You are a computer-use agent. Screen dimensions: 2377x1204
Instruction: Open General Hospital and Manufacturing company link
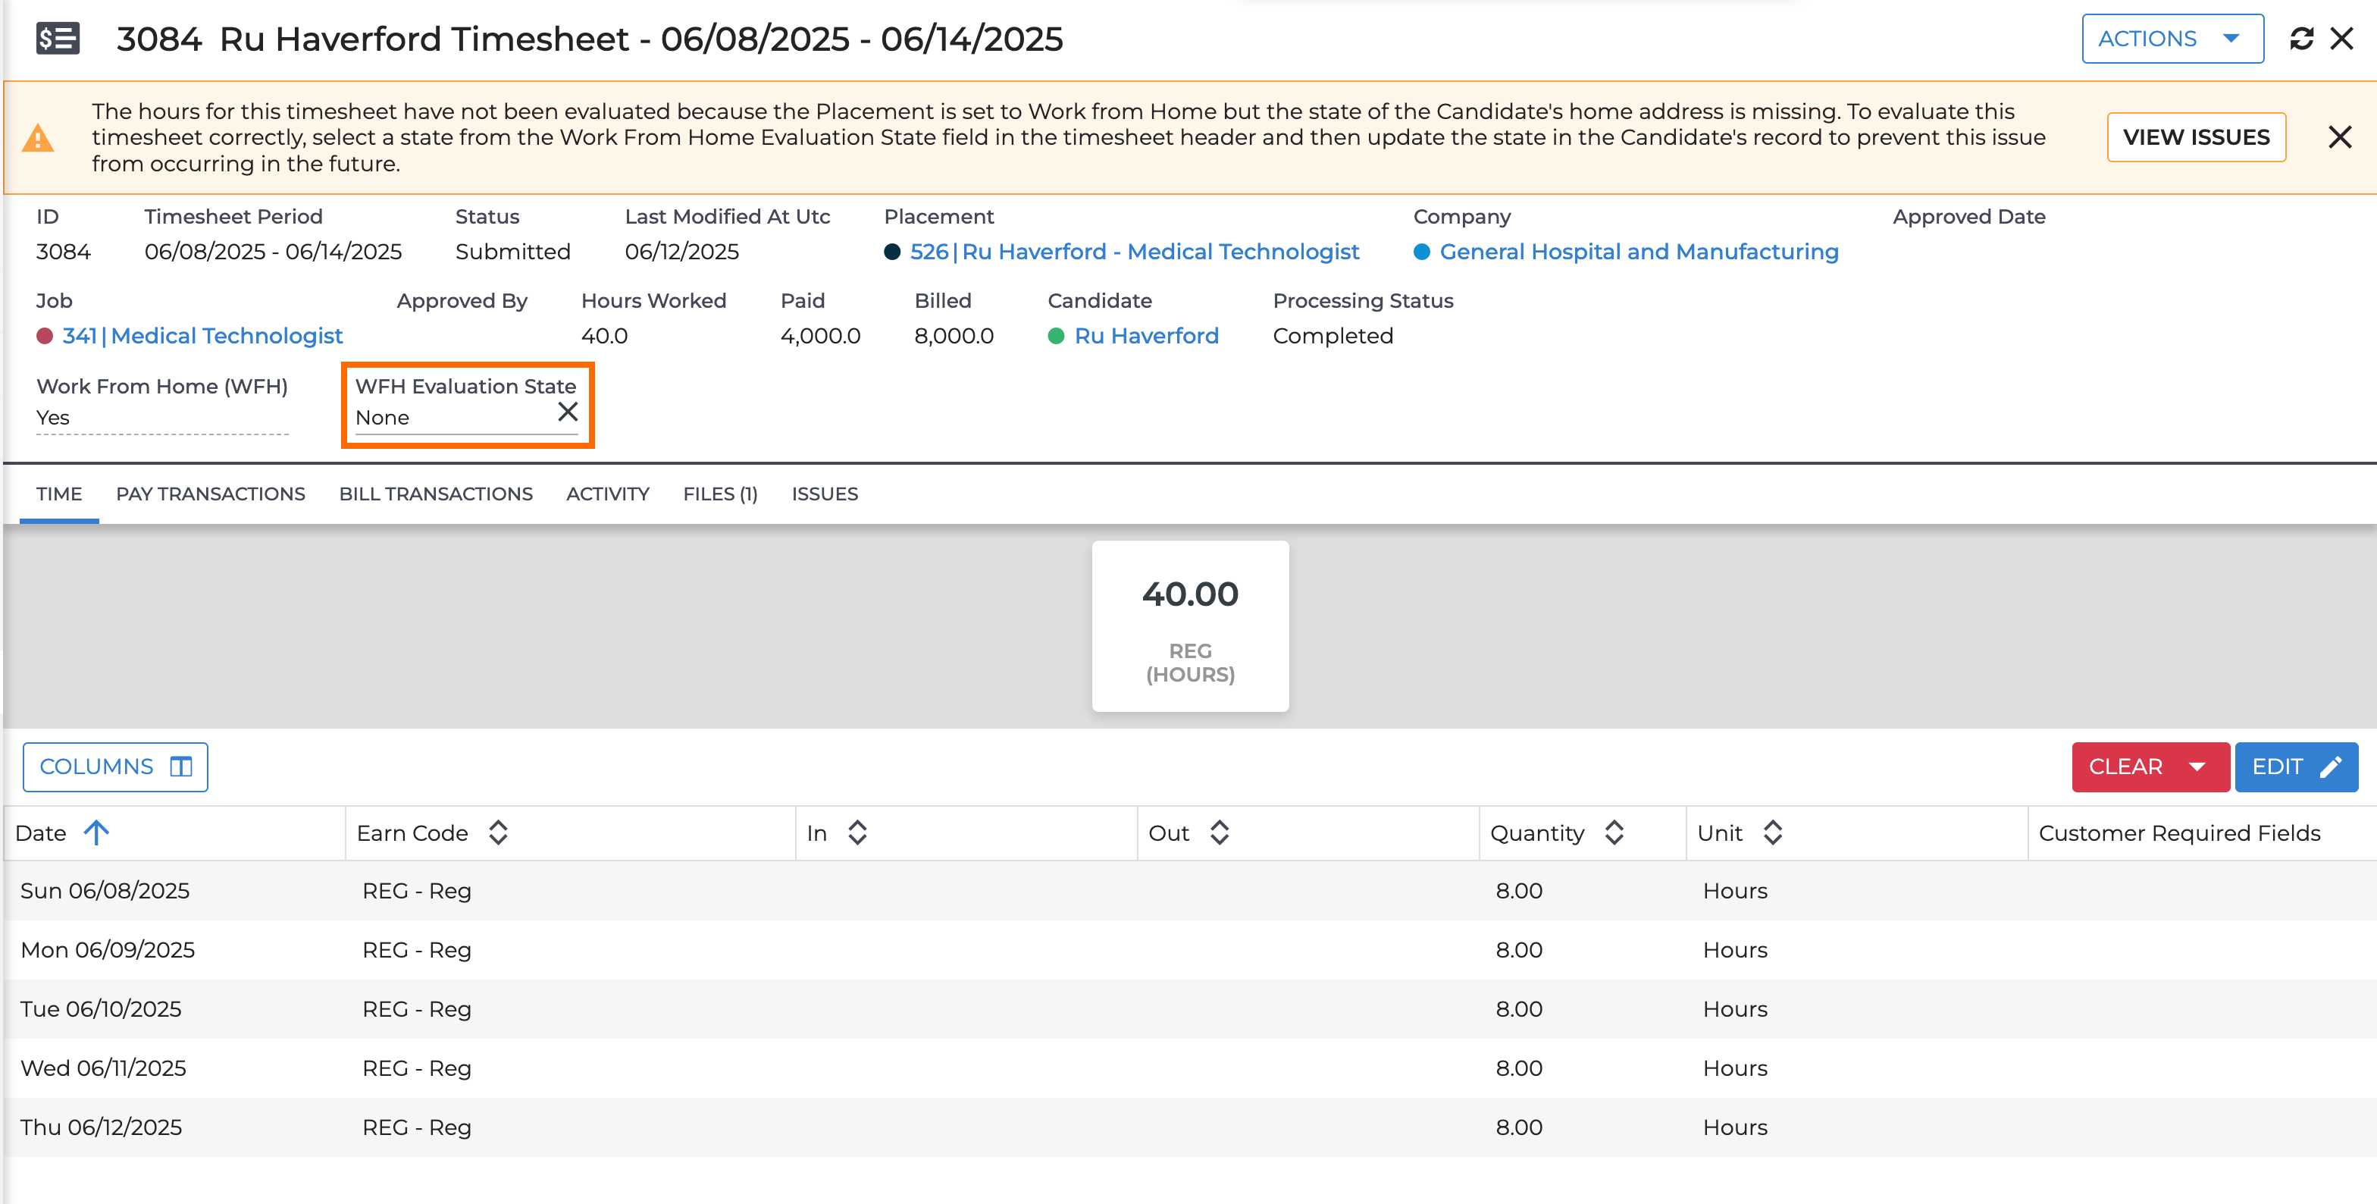pyautogui.click(x=1639, y=252)
